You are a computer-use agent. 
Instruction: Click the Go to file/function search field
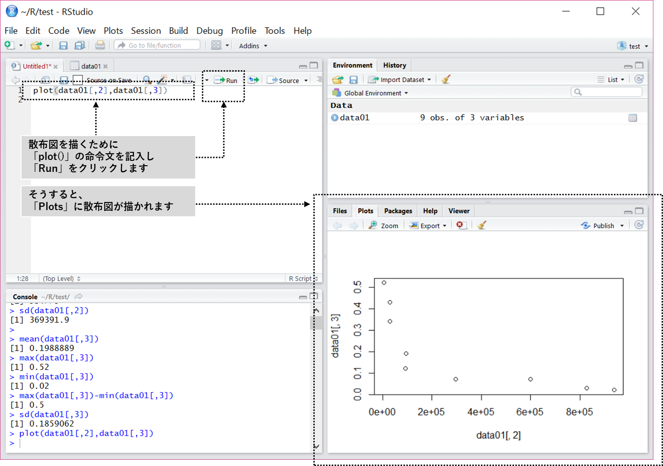pos(157,45)
